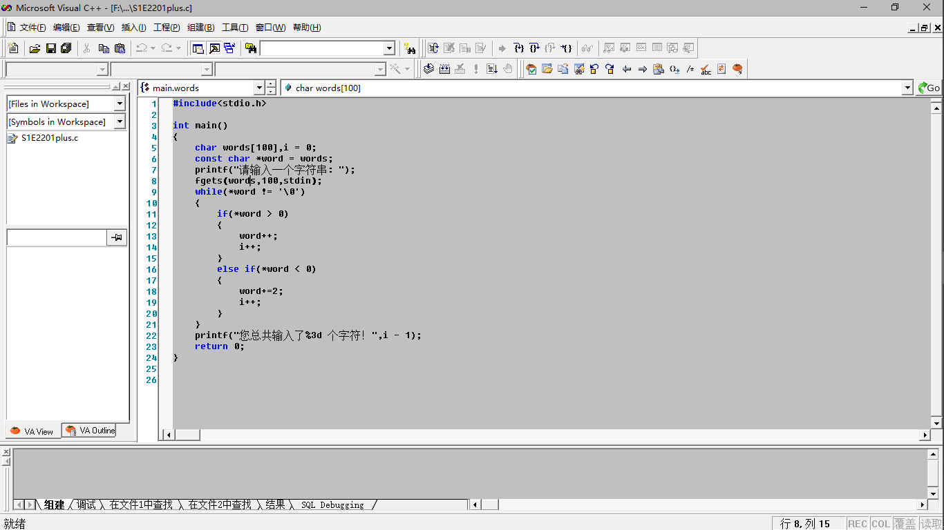The image size is (944, 530).
Task: Click the Go button beside the definition box
Action: tap(929, 88)
